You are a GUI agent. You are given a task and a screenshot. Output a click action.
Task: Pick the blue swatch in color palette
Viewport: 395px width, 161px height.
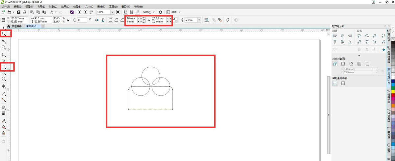[393, 81]
